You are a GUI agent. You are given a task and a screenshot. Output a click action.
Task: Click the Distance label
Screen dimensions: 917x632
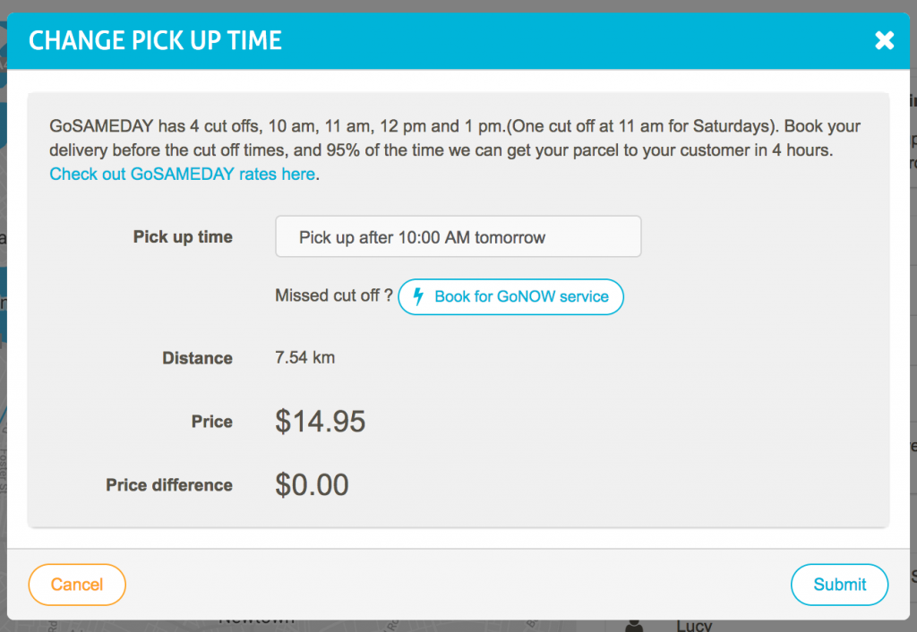click(x=197, y=358)
